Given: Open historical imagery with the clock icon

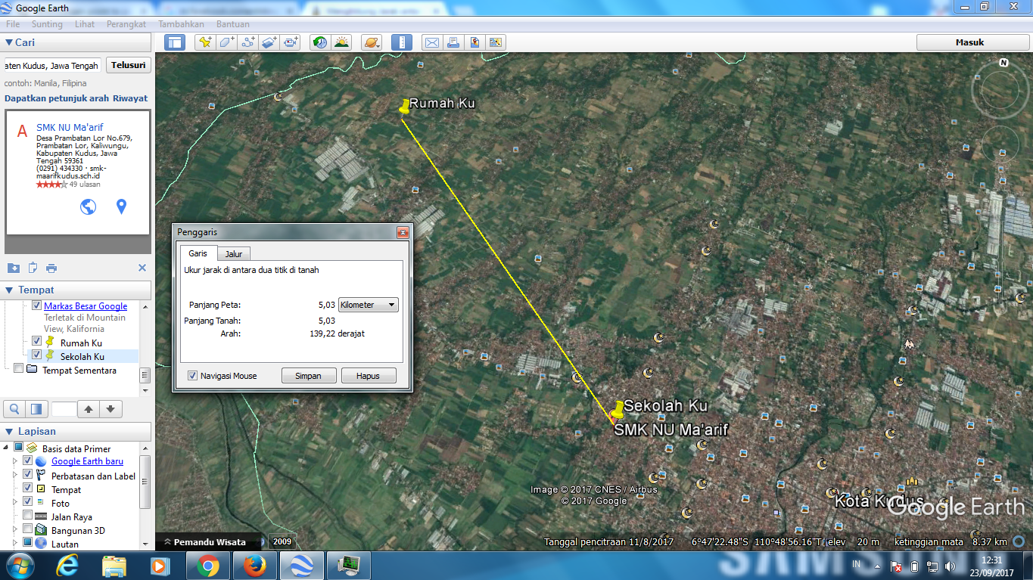Looking at the screenshot, I should click(319, 42).
